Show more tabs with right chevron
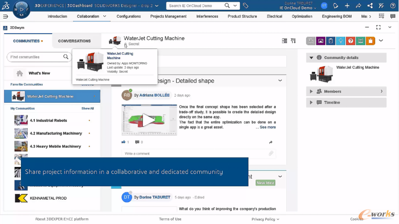 pos(370,17)
